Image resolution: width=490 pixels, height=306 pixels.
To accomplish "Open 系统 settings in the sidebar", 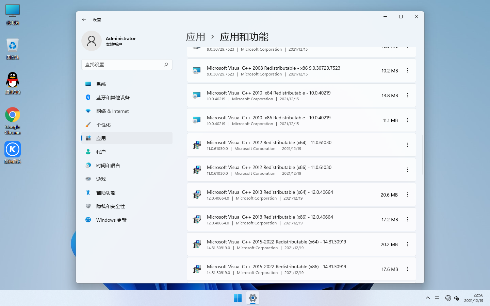I will click(101, 84).
